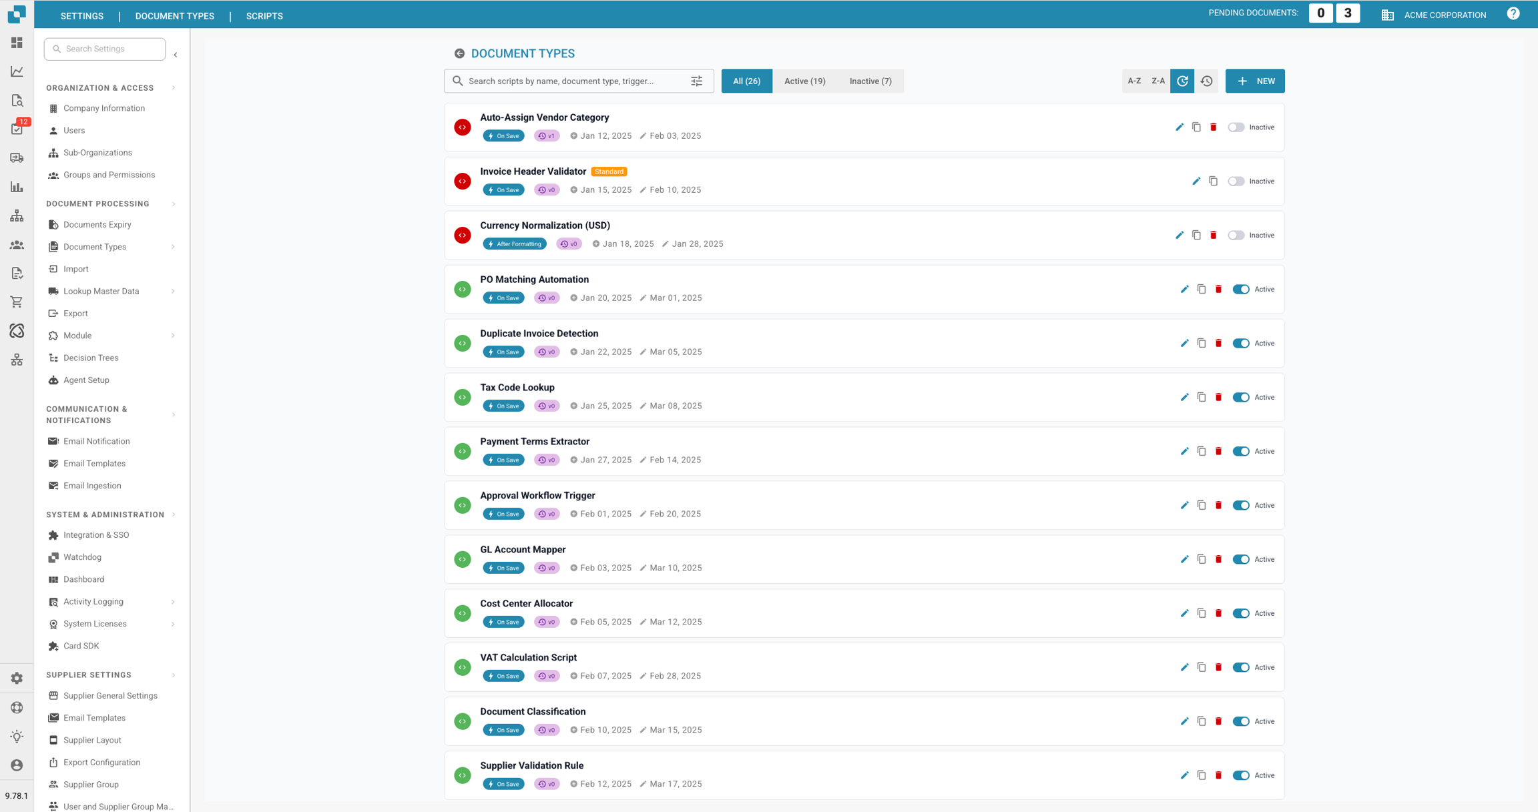
Task: Click the Search Settings input field
Action: [x=105, y=49]
